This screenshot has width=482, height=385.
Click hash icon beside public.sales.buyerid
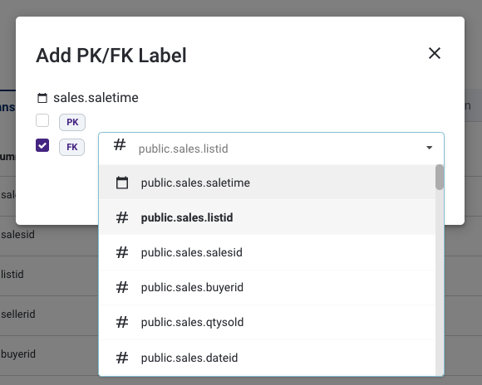coord(122,287)
